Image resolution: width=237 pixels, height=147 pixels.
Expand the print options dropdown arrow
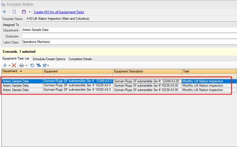click(x=26, y=66)
